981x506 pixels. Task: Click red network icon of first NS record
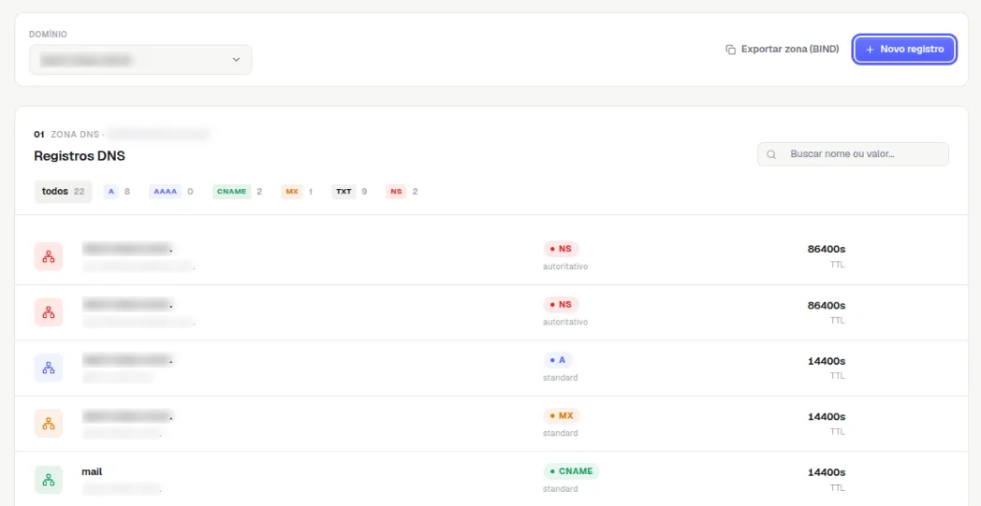[x=48, y=256]
